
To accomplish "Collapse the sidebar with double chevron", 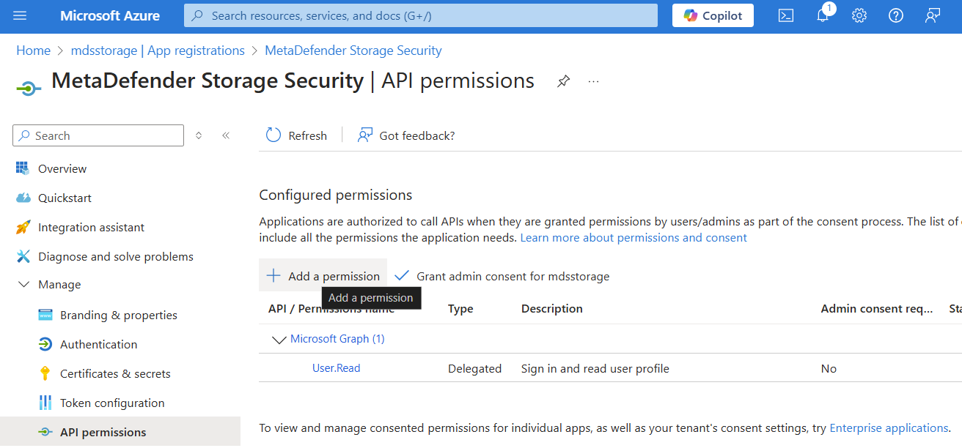I will point(226,135).
